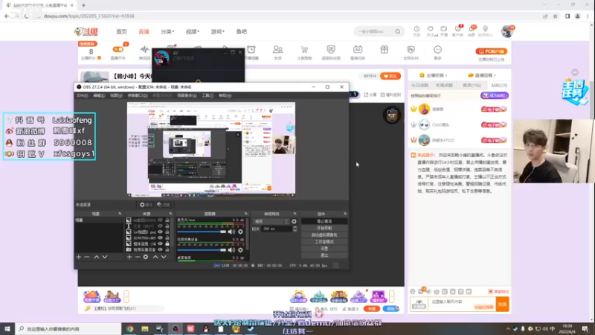The width and height of the screenshot is (595, 335).
Task: Open settings gear of second mixer channel
Action: click(x=240, y=250)
